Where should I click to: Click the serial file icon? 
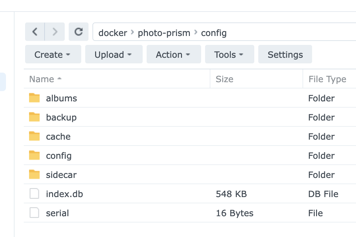[34, 213]
